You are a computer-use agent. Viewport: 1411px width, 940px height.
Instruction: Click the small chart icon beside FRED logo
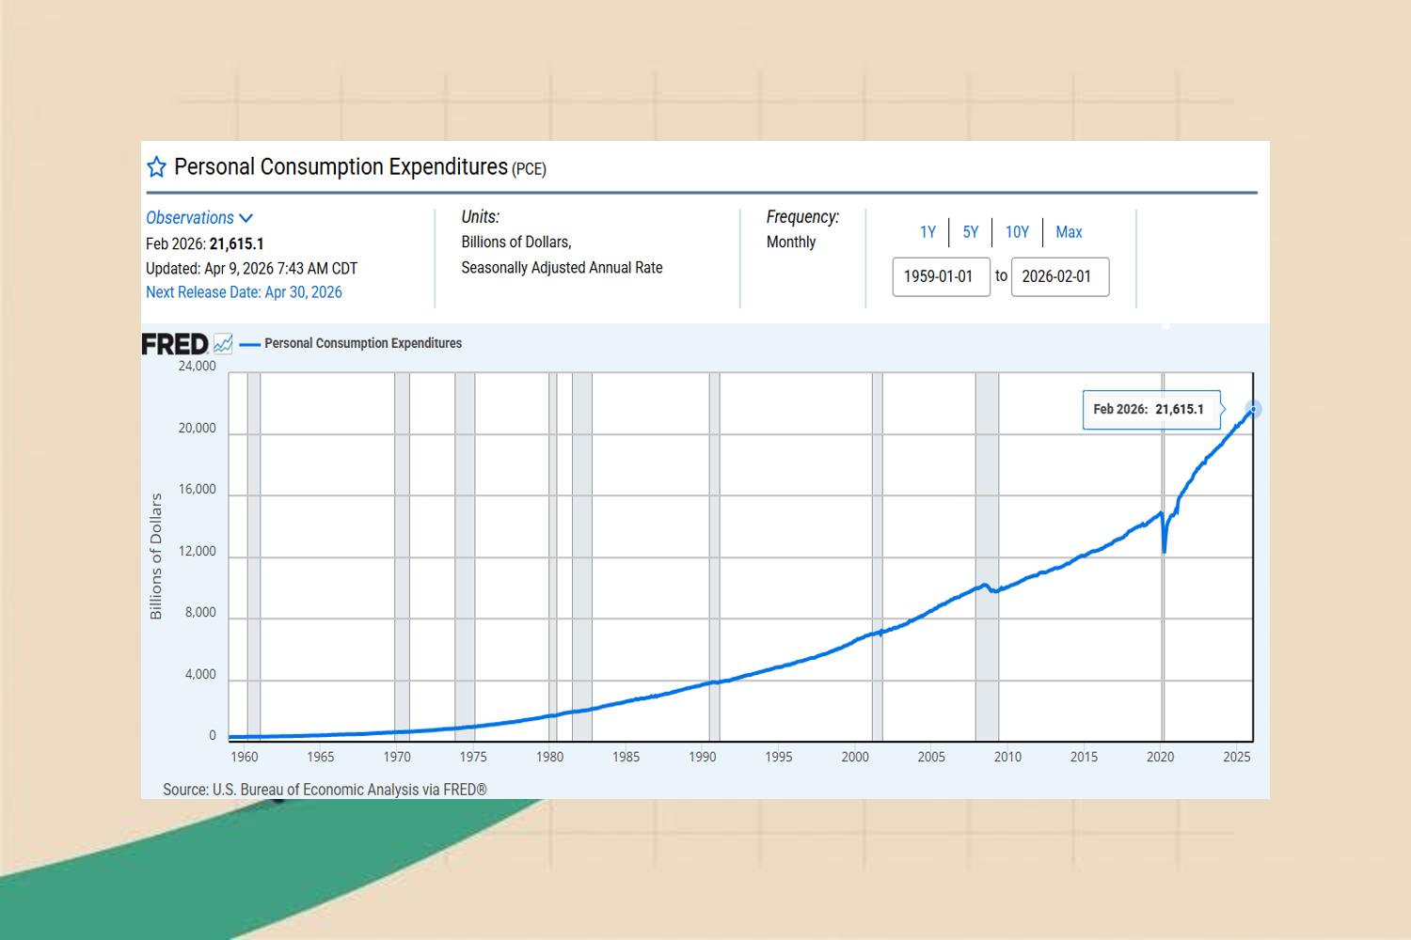[x=223, y=344]
